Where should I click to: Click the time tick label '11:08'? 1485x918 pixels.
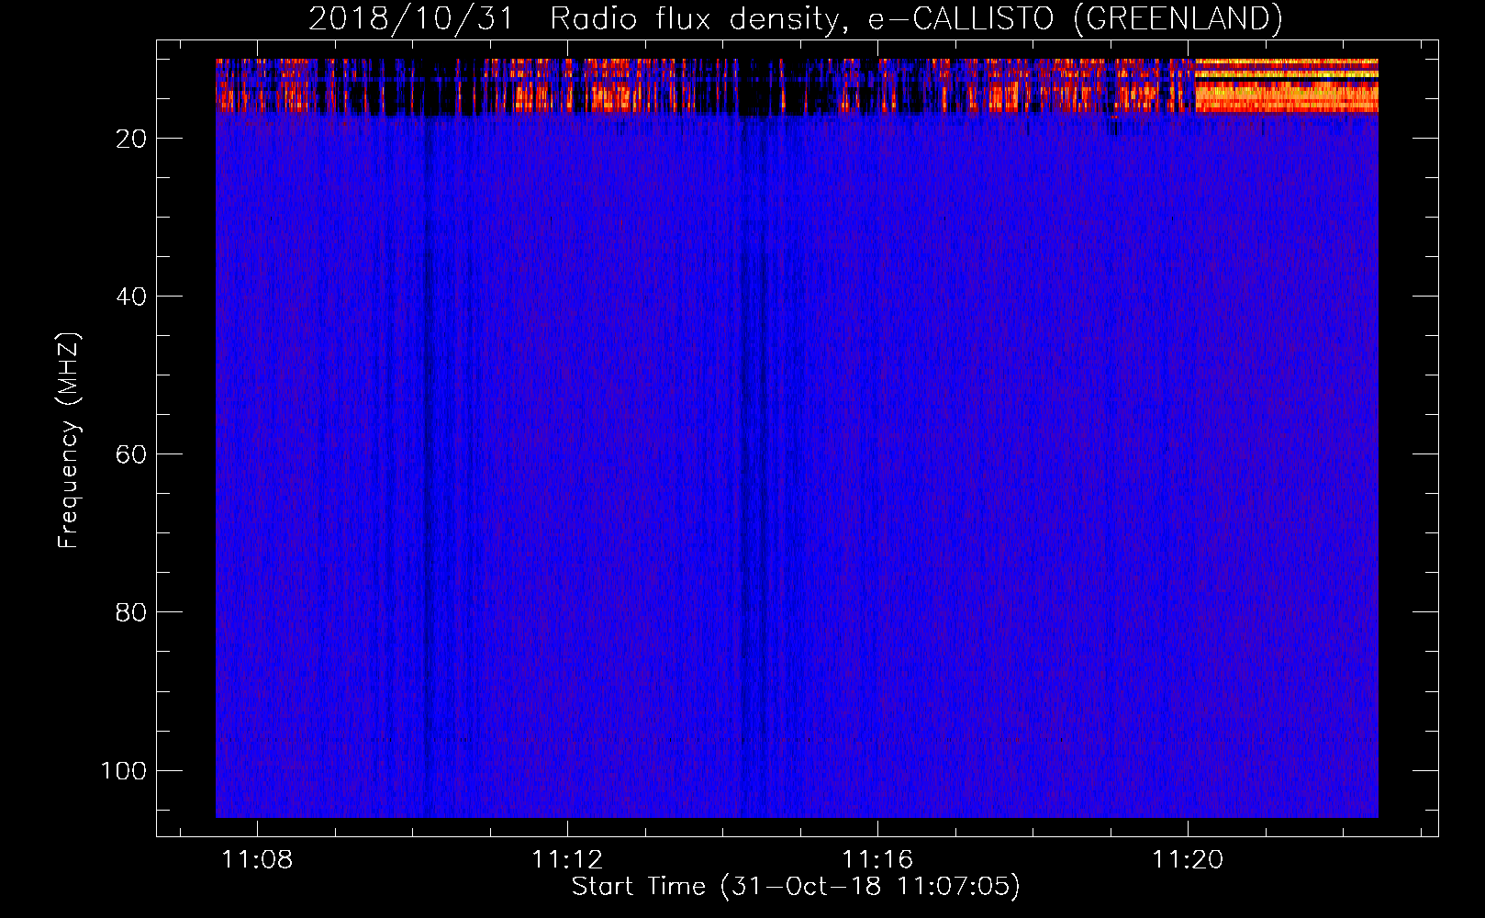click(x=258, y=859)
